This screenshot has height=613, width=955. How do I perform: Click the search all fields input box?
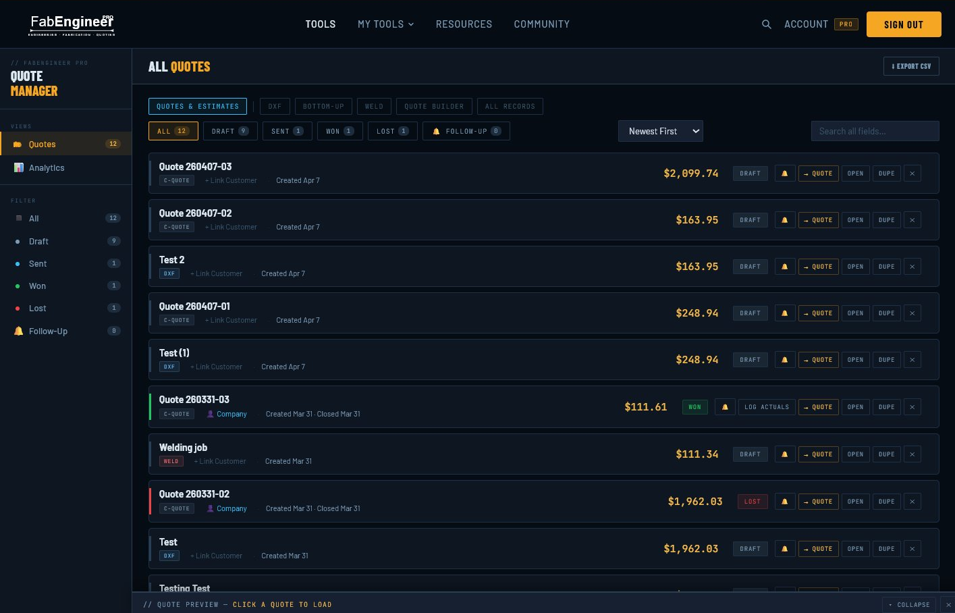click(875, 131)
